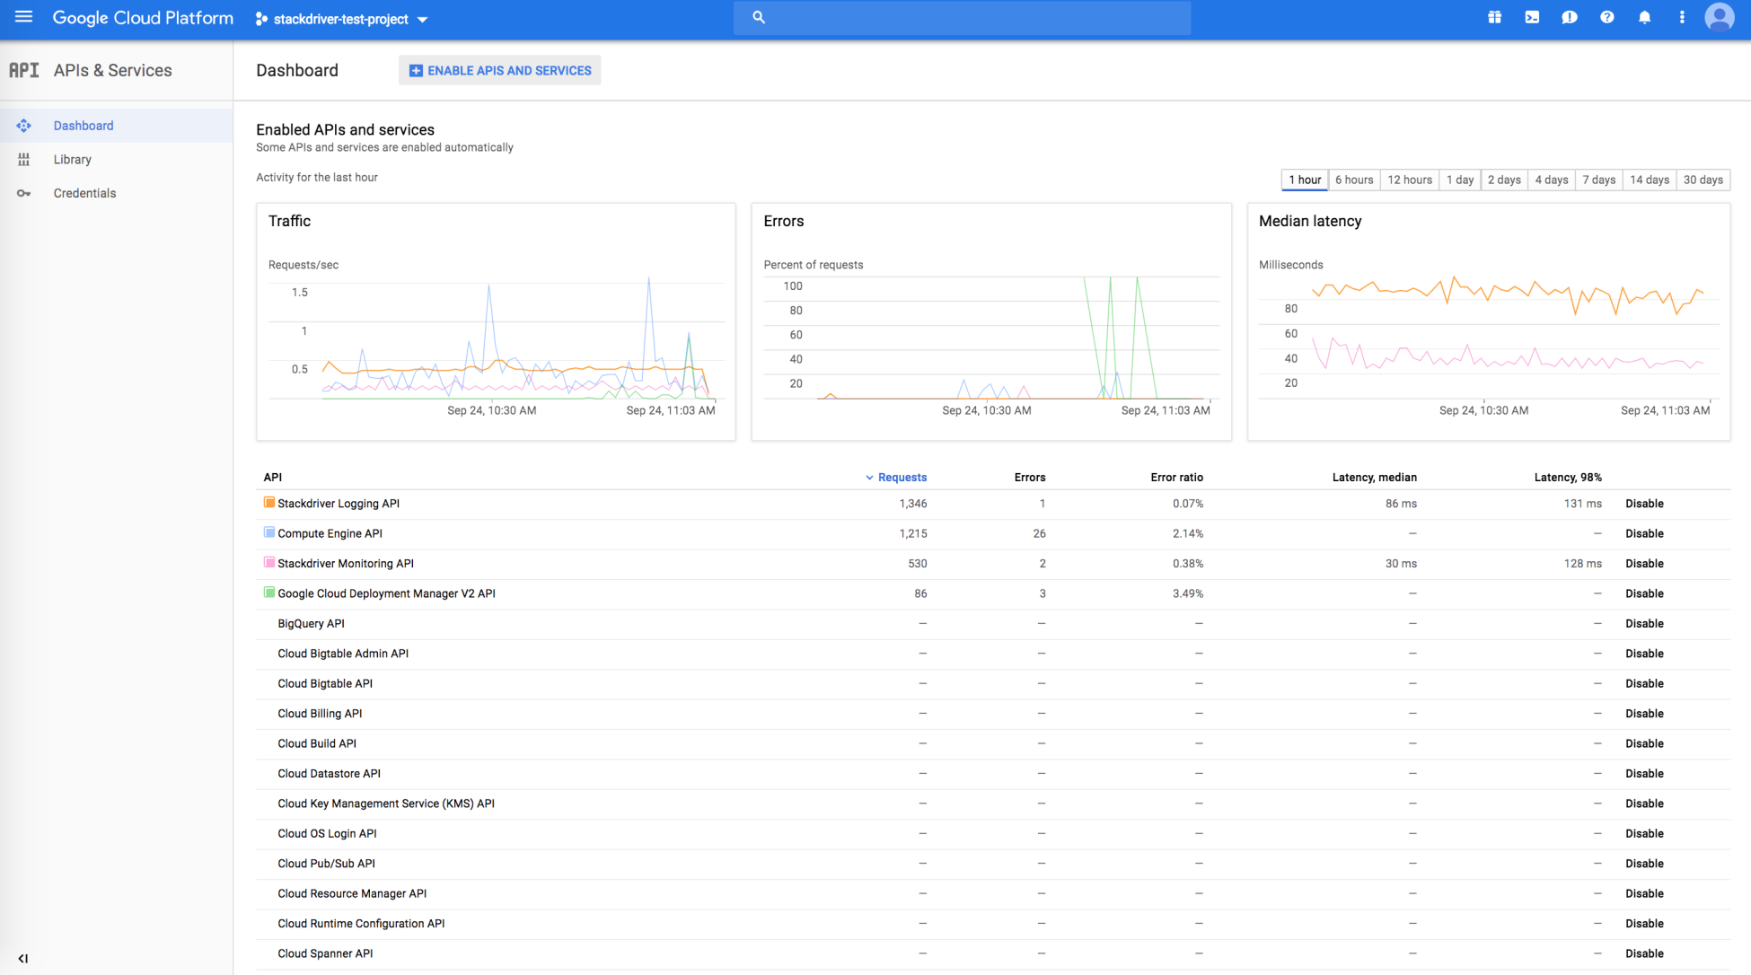Disable the Compute Engine API
This screenshot has width=1751, height=975.
(1644, 533)
